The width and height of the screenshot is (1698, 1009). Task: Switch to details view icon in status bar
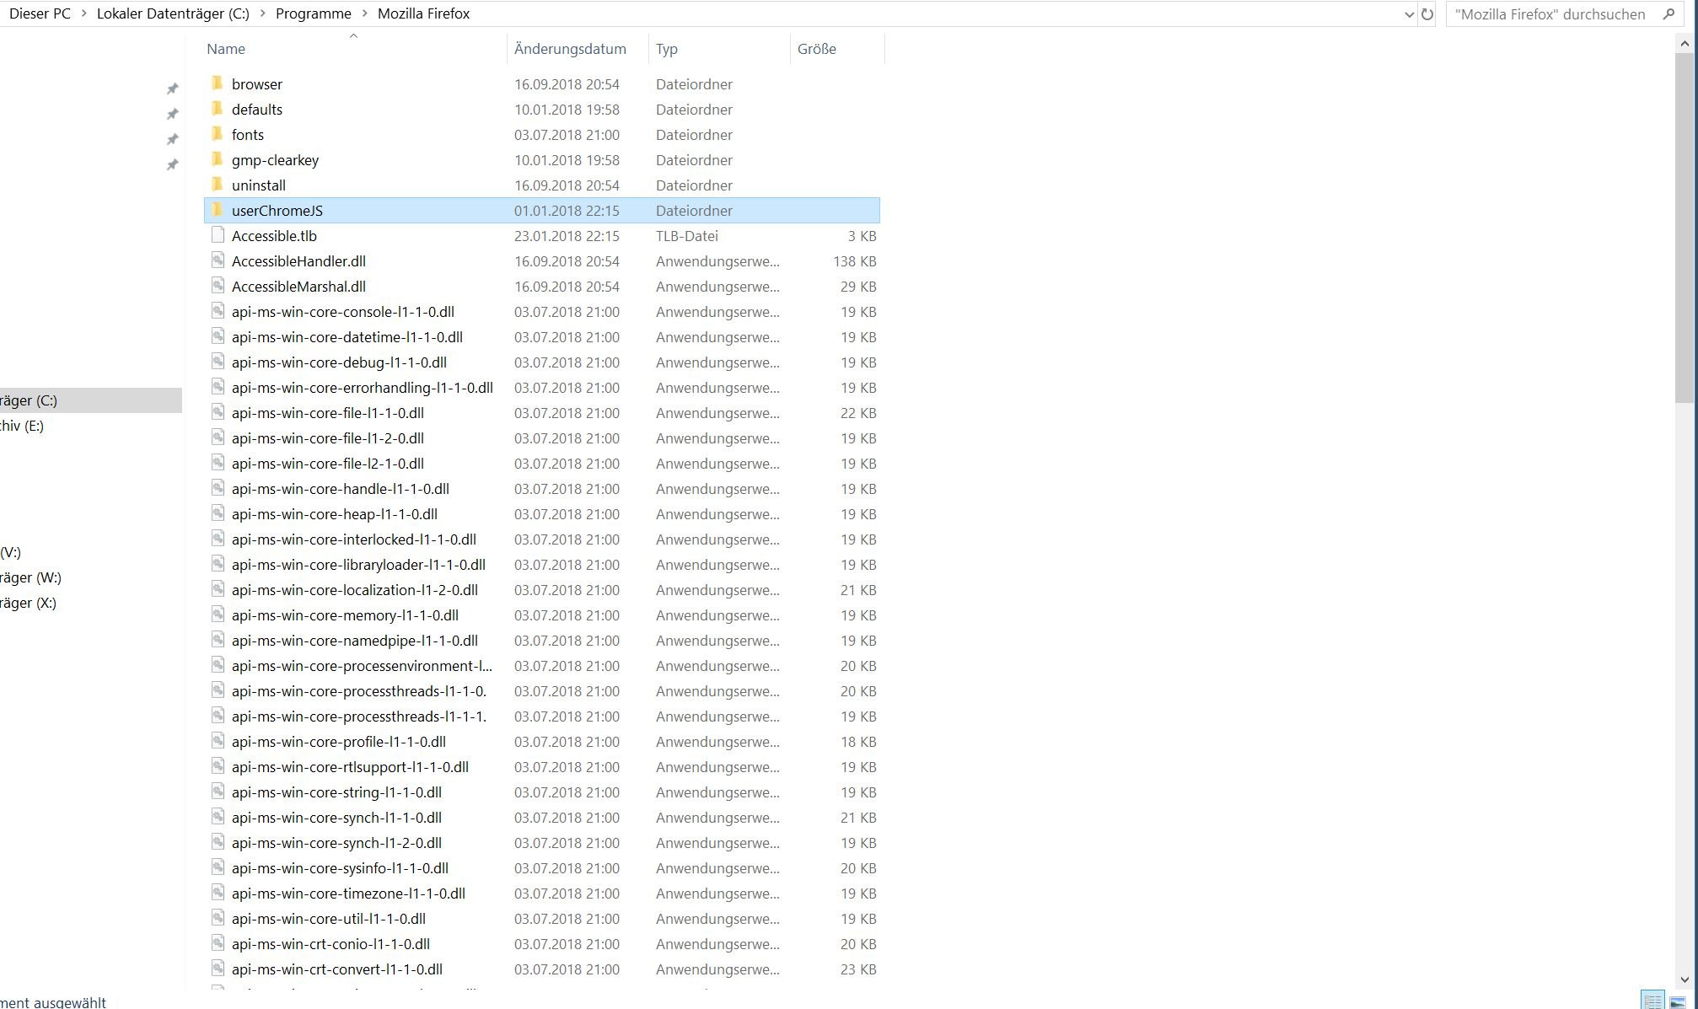pyautogui.click(x=1652, y=1001)
